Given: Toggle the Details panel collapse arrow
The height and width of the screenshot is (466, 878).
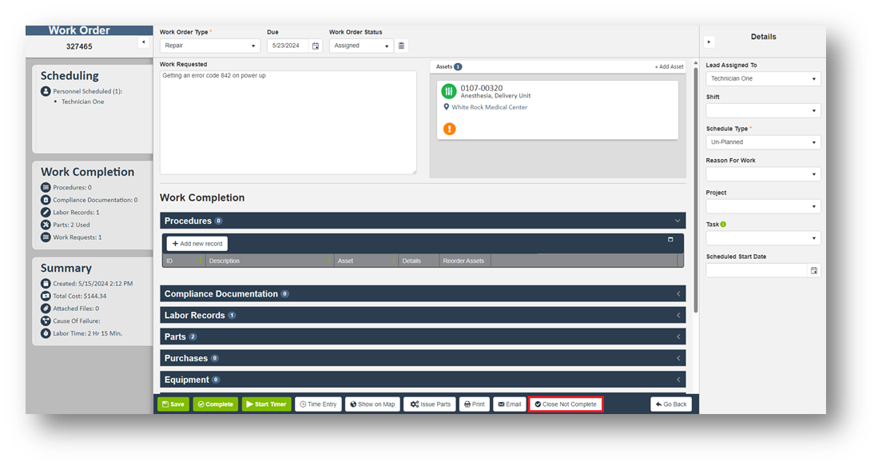Looking at the screenshot, I should (x=709, y=42).
